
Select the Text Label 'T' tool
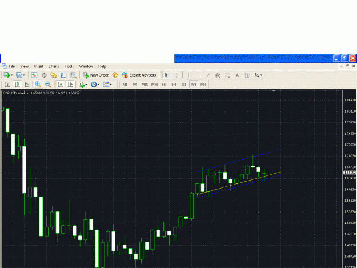click(247, 75)
